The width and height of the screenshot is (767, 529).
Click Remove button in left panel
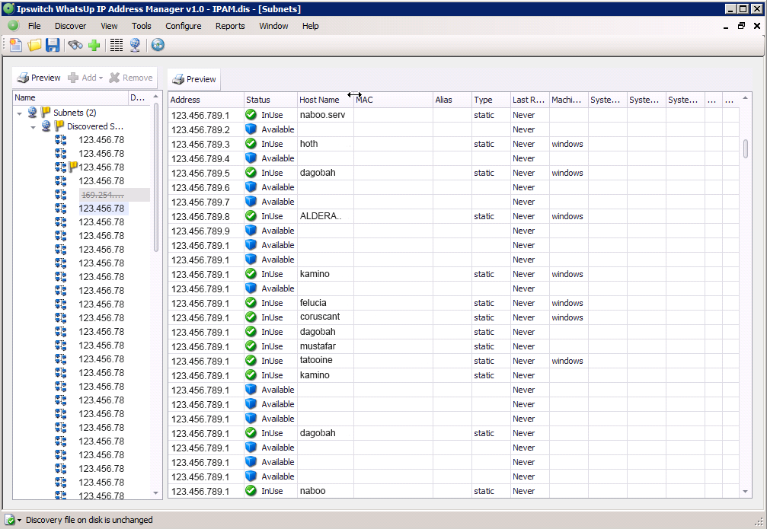pos(131,78)
